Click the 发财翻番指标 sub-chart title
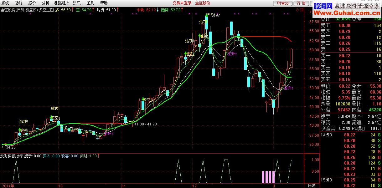The height and width of the screenshot is (188, 382). [12, 156]
